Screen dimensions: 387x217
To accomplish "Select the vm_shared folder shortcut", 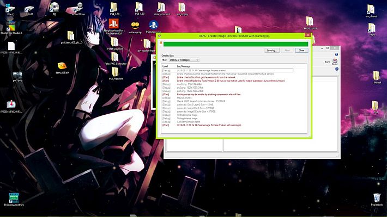I will [371, 11].
